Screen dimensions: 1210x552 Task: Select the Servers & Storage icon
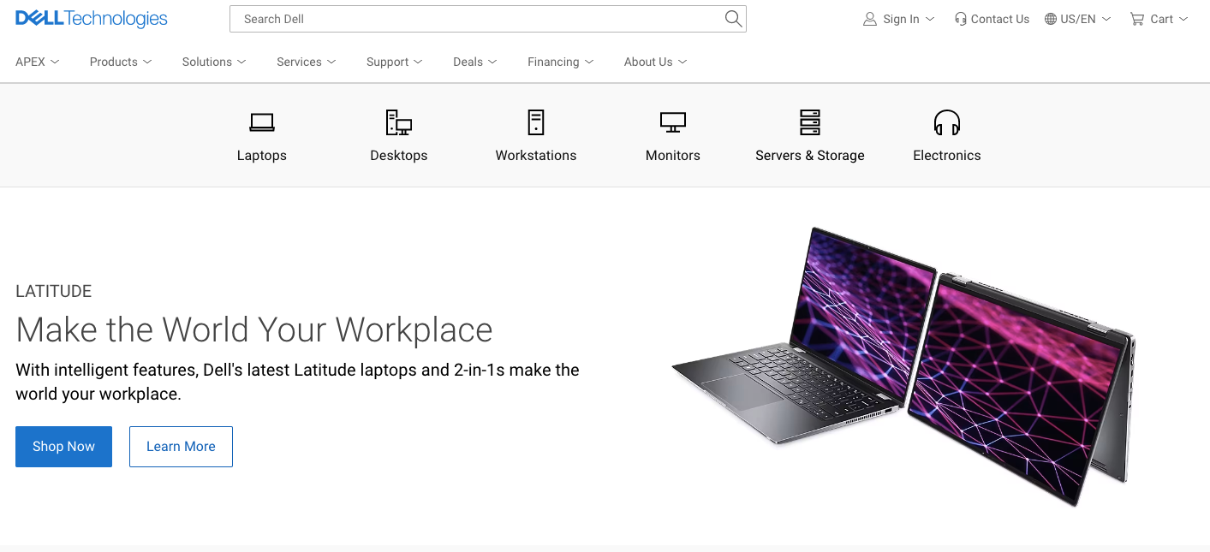(x=810, y=122)
